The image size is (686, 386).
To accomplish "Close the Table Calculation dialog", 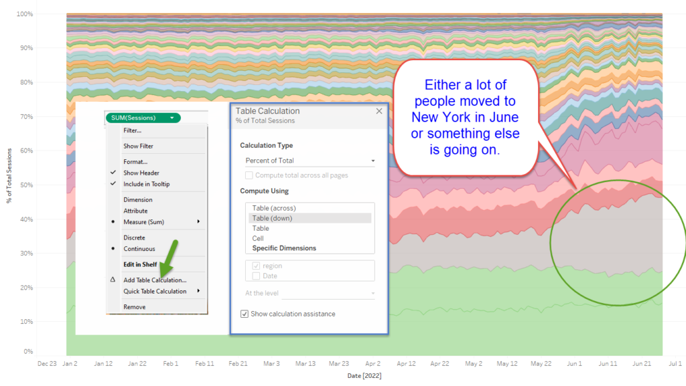I will 378,110.
